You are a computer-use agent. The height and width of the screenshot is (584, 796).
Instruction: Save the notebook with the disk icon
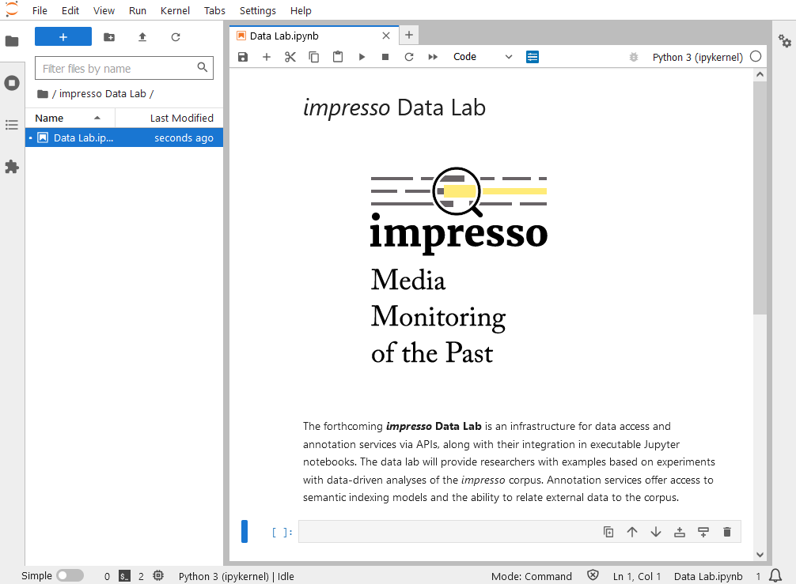(243, 57)
